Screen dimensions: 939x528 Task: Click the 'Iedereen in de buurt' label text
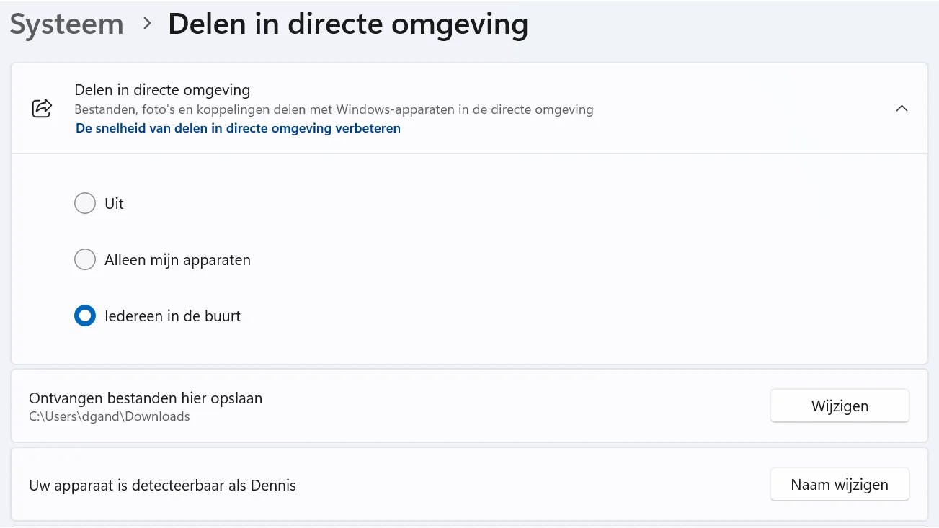[172, 316]
